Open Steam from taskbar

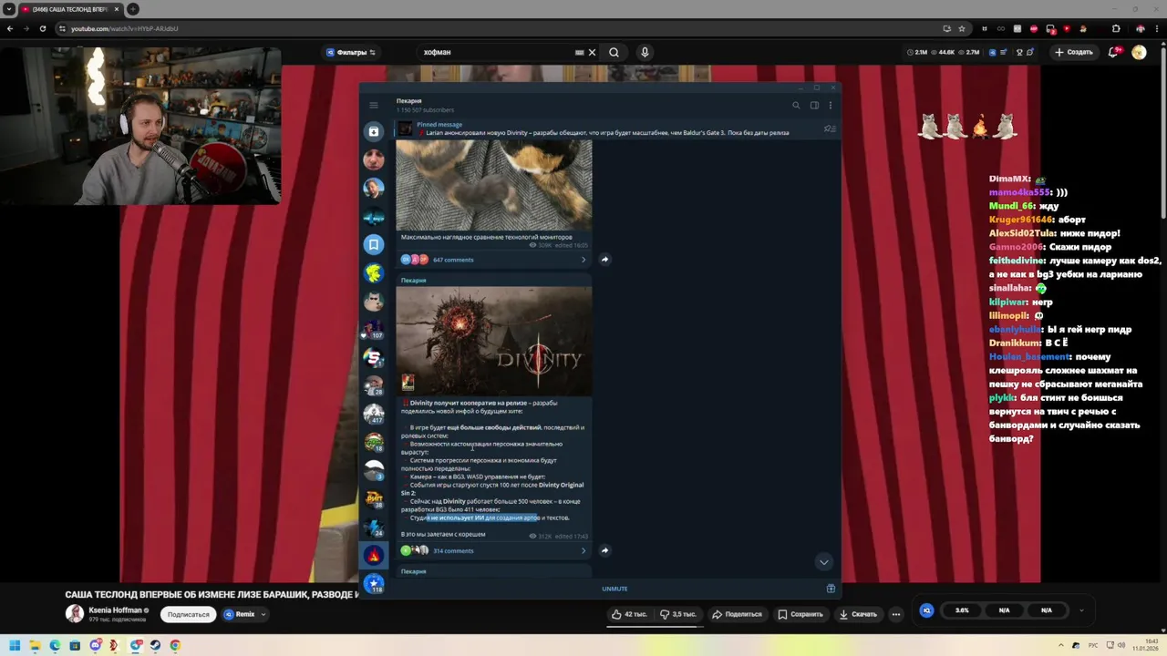[x=155, y=645]
